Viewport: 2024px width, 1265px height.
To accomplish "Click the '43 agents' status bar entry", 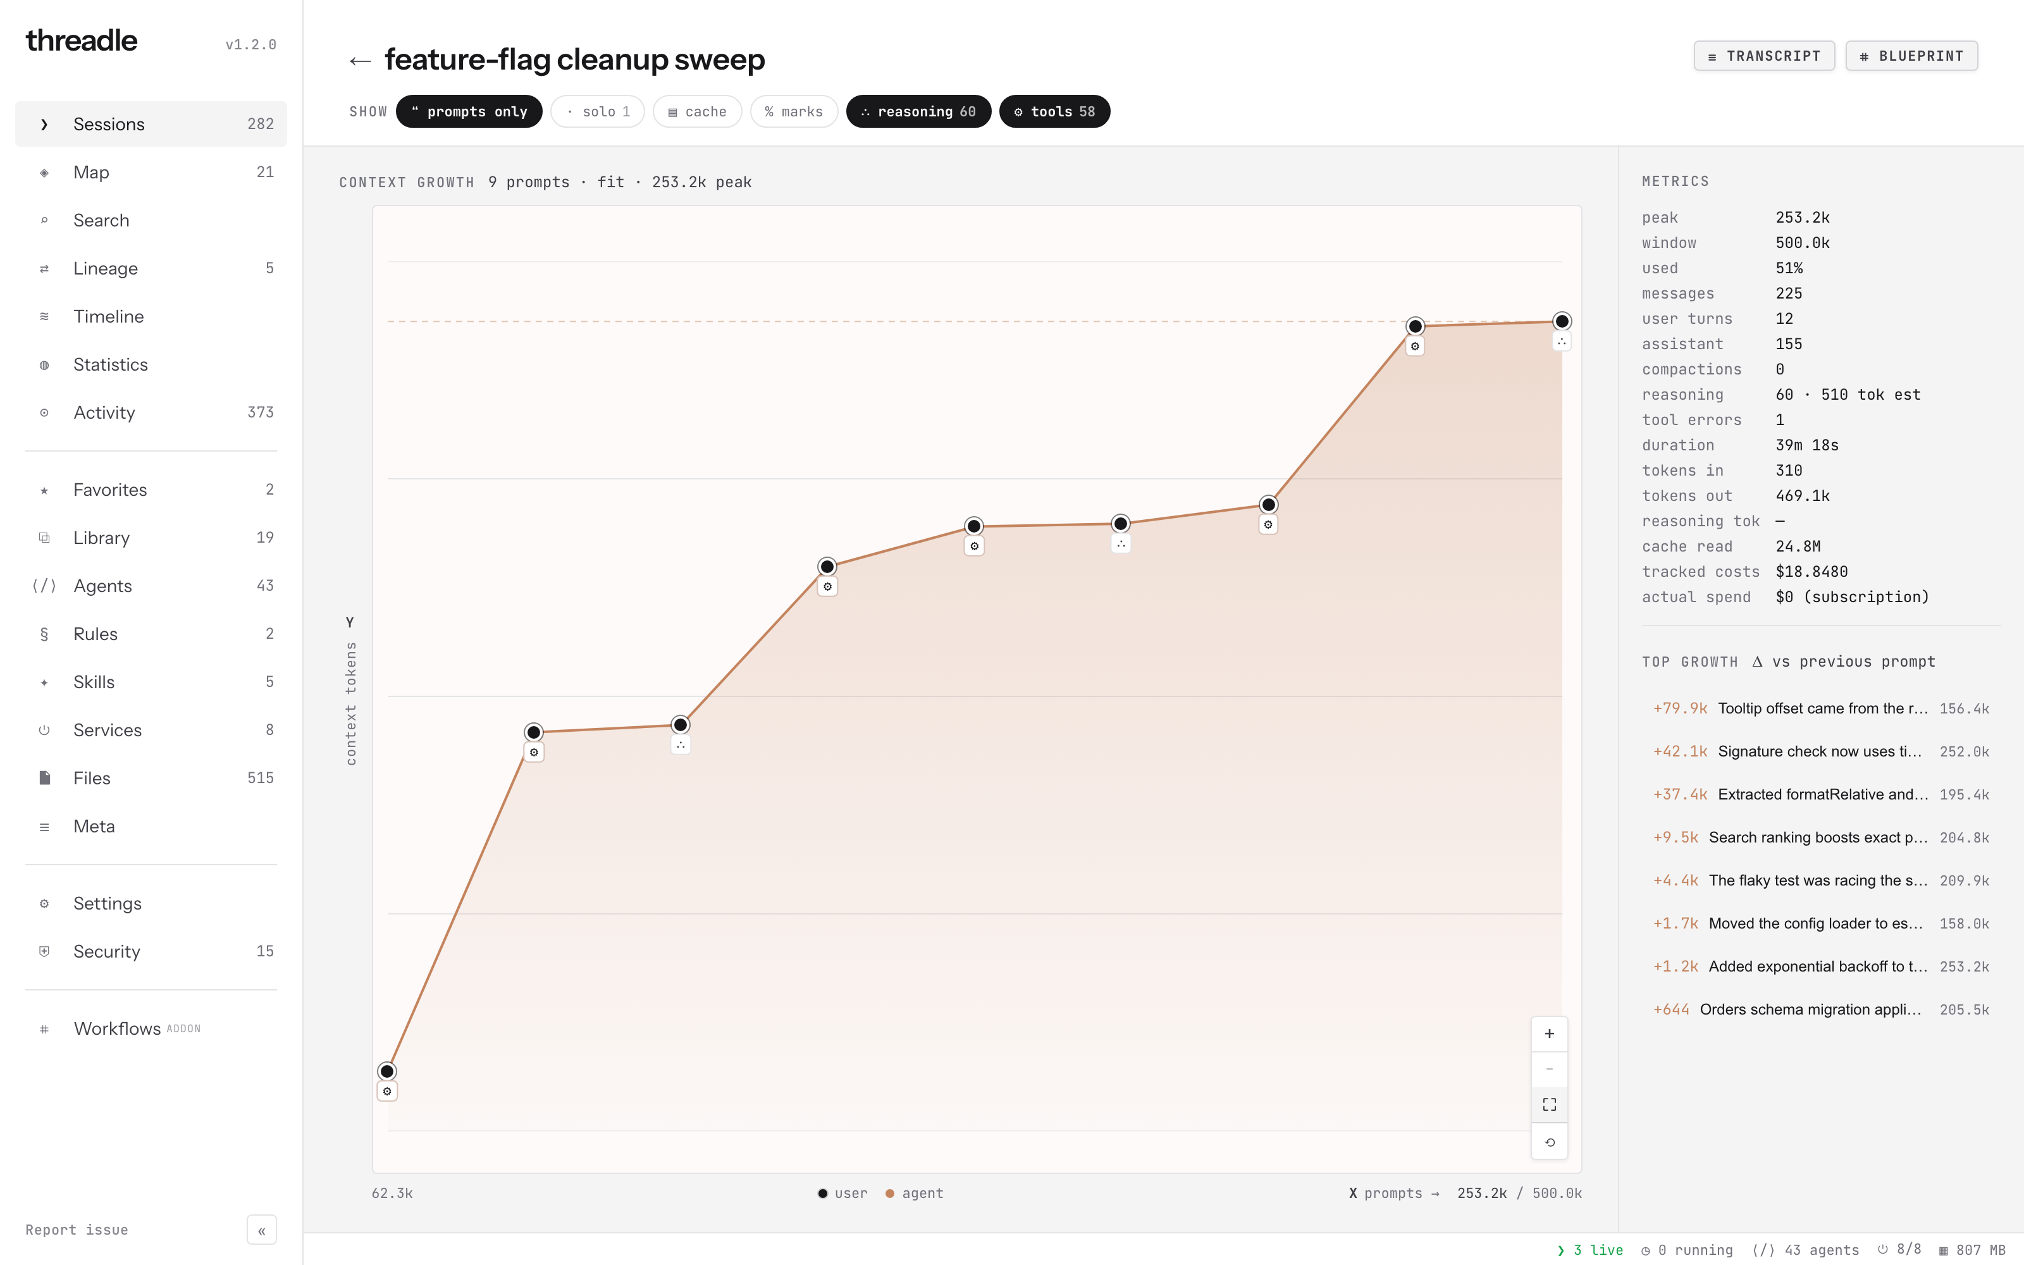I will [x=1806, y=1250].
